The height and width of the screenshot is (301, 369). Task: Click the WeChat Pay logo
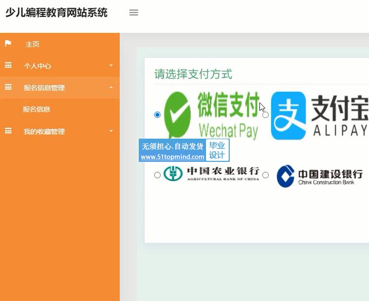pos(211,115)
